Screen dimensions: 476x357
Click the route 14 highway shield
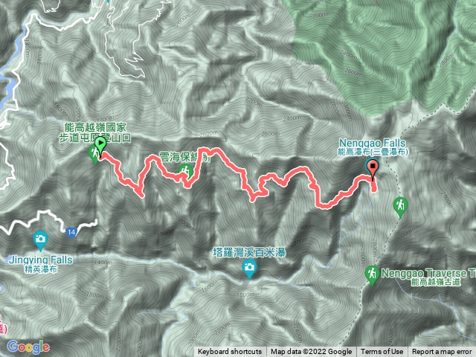point(71,233)
